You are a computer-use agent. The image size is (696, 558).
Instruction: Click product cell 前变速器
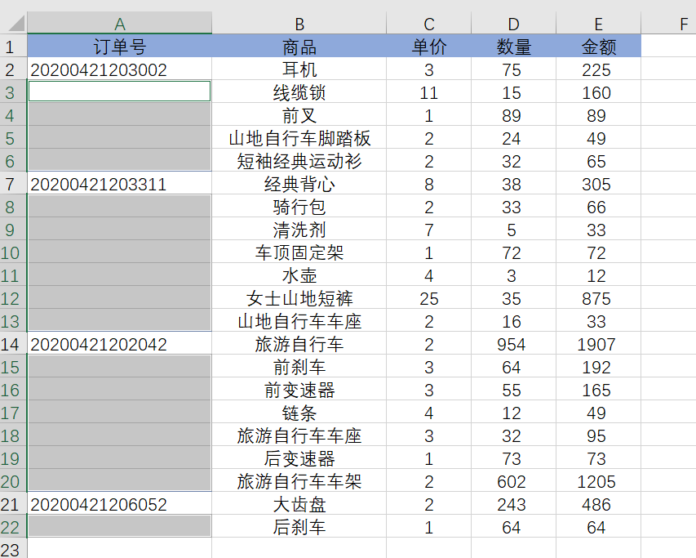point(299,390)
